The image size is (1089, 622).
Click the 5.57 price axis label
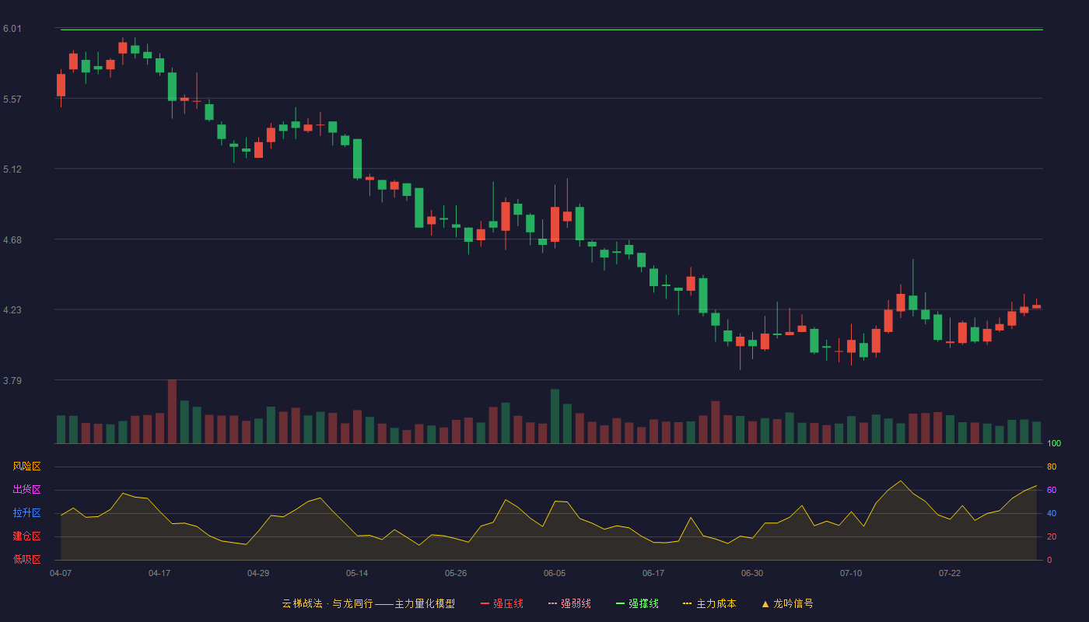tap(12, 99)
